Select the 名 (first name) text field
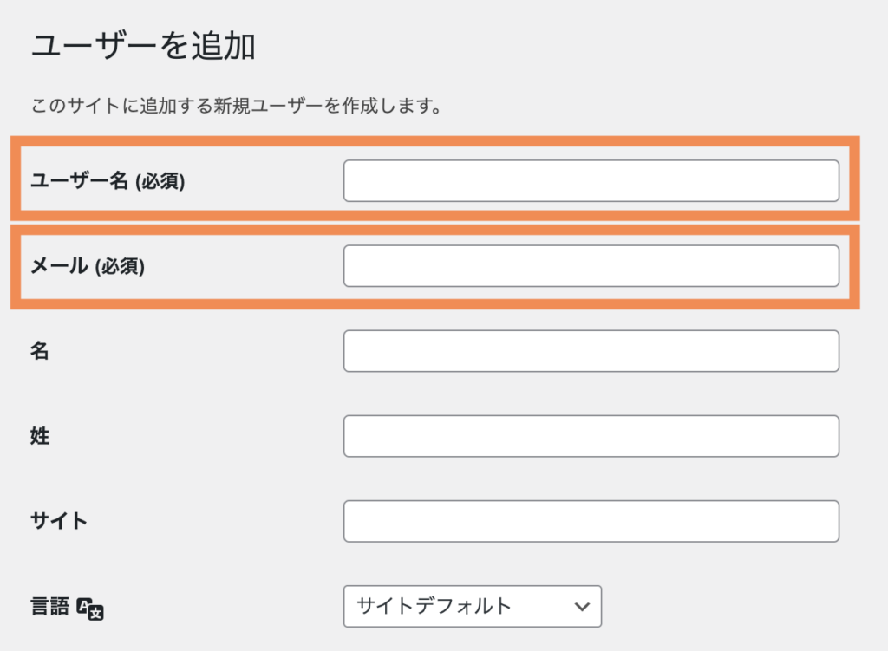 [591, 351]
